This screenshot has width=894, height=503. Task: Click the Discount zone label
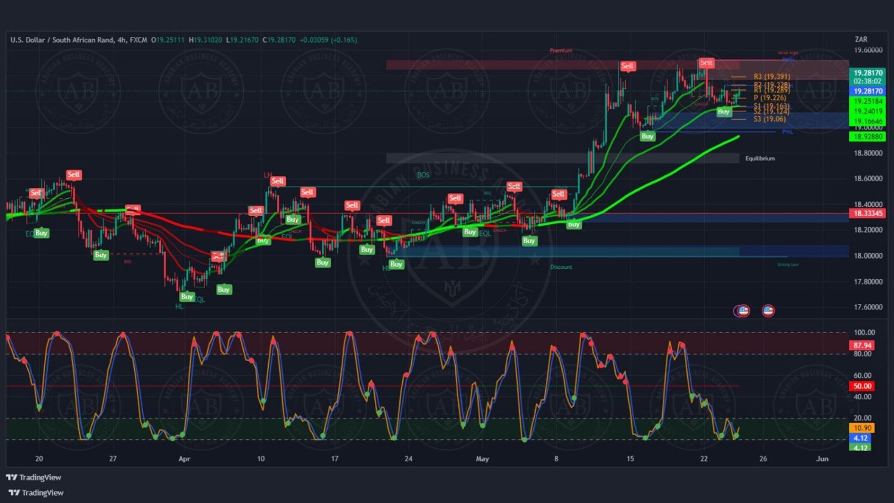561,267
